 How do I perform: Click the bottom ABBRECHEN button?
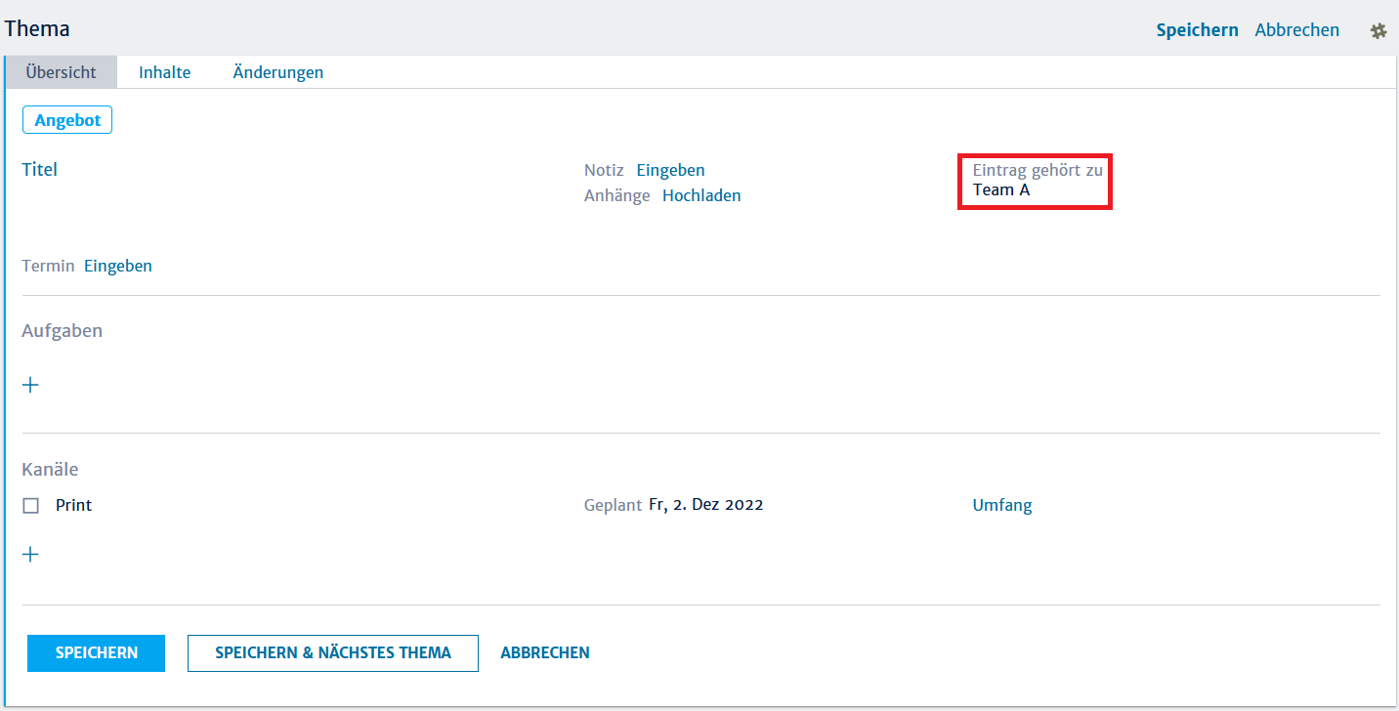[x=545, y=653]
